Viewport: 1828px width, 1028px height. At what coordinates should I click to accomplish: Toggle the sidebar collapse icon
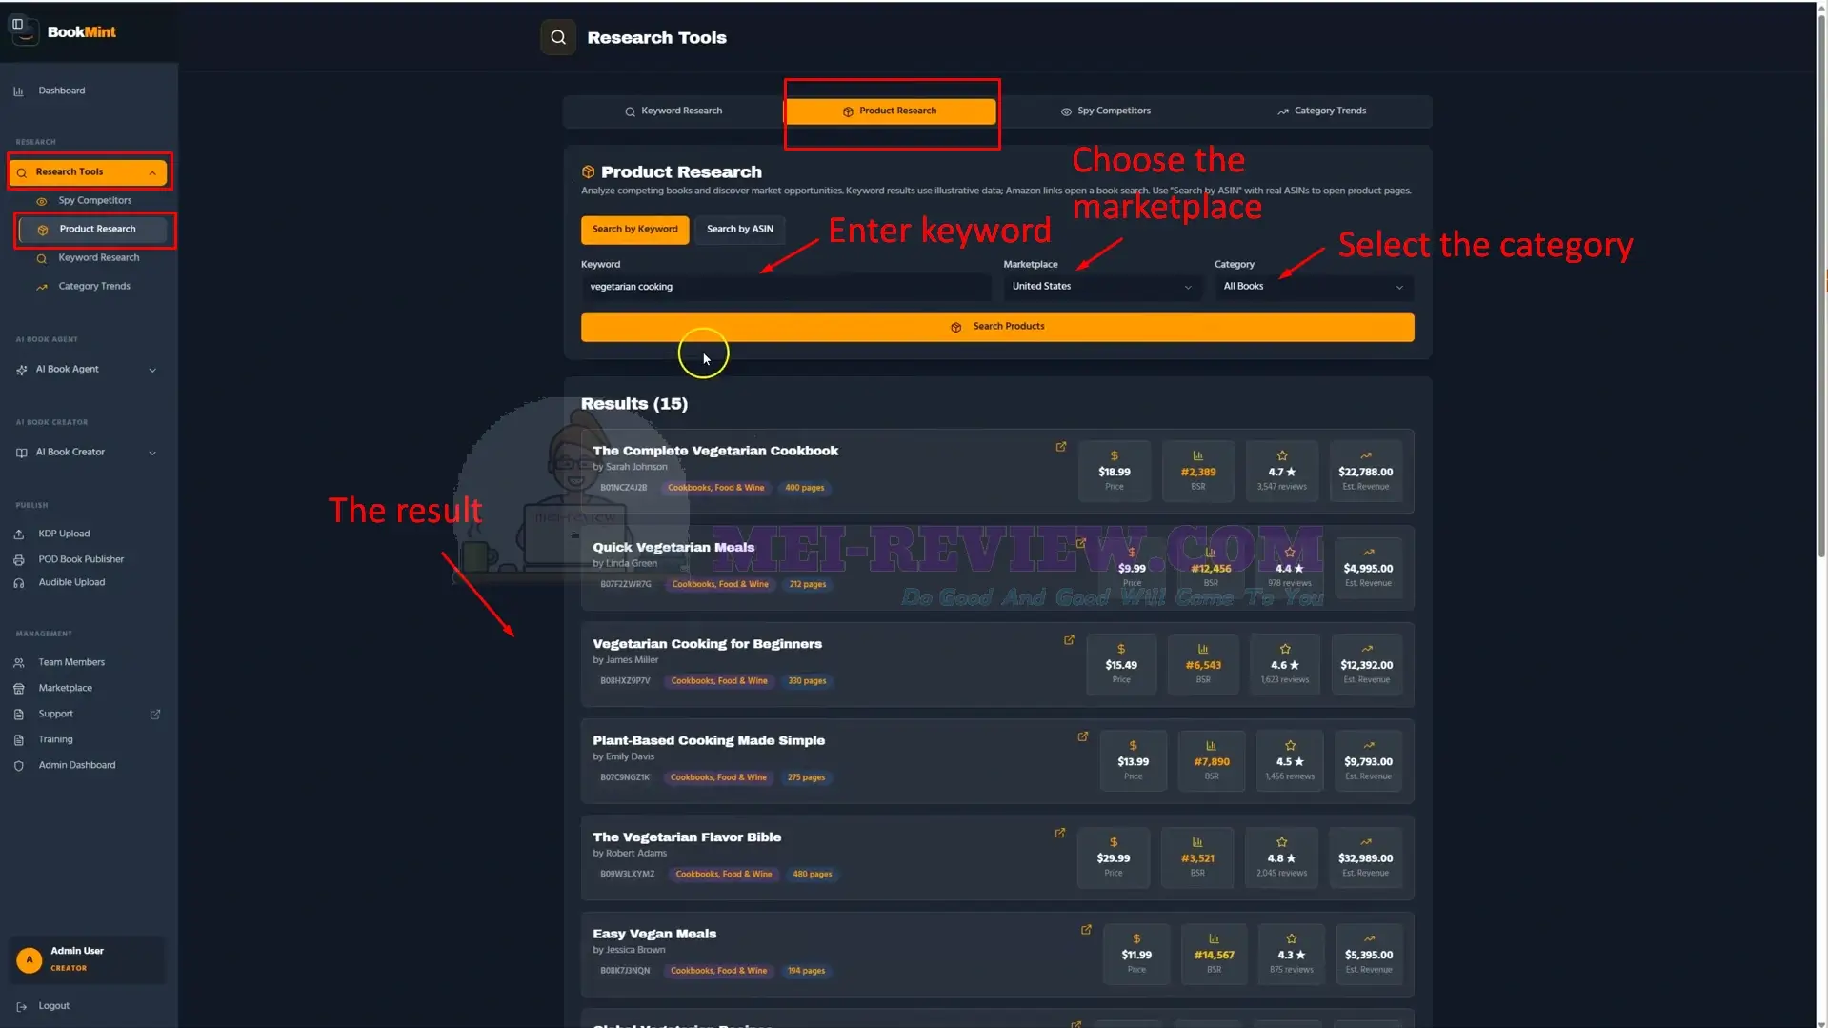17,24
